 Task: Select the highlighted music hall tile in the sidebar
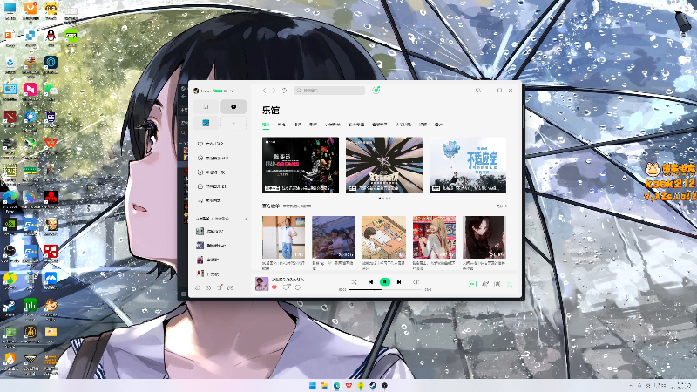point(233,106)
